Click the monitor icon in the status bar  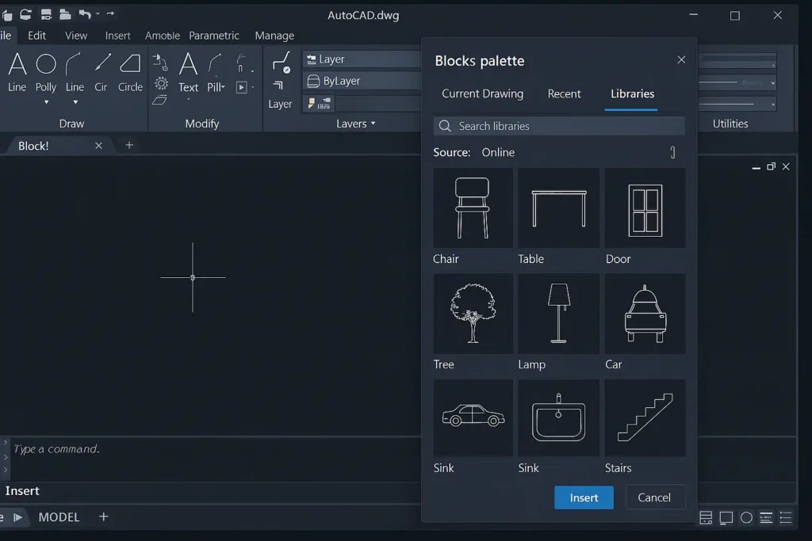[725, 517]
